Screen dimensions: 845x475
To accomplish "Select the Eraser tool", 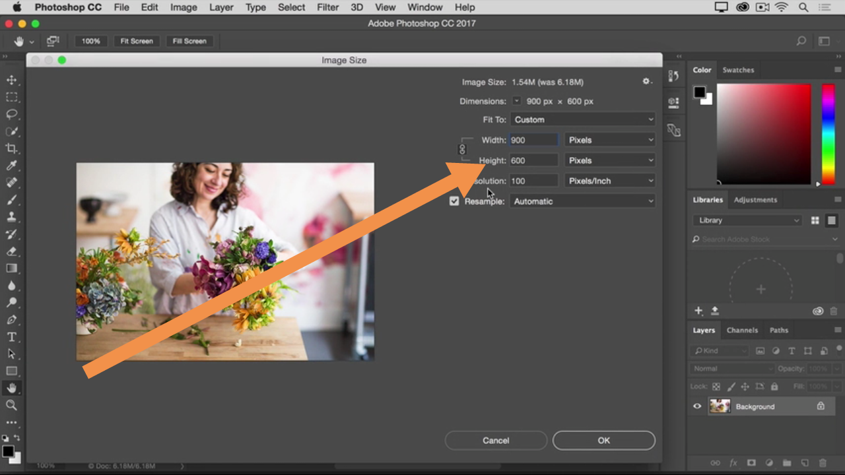I will (x=11, y=251).
